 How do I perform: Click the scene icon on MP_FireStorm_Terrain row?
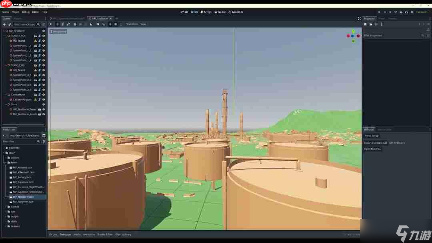coord(39,110)
